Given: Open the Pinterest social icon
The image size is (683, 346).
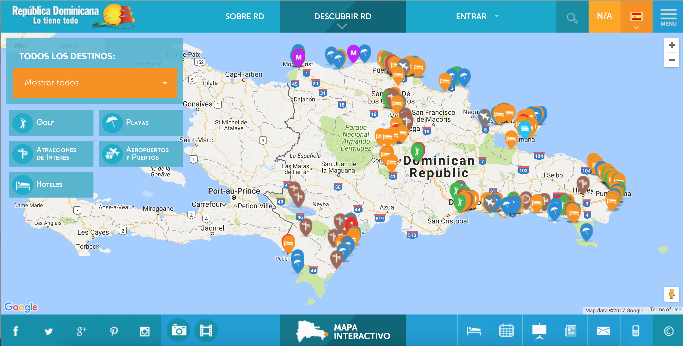Looking at the screenshot, I should pyautogui.click(x=114, y=331).
